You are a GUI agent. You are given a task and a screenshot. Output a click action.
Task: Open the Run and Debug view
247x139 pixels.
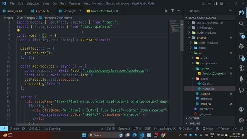(241, 46)
